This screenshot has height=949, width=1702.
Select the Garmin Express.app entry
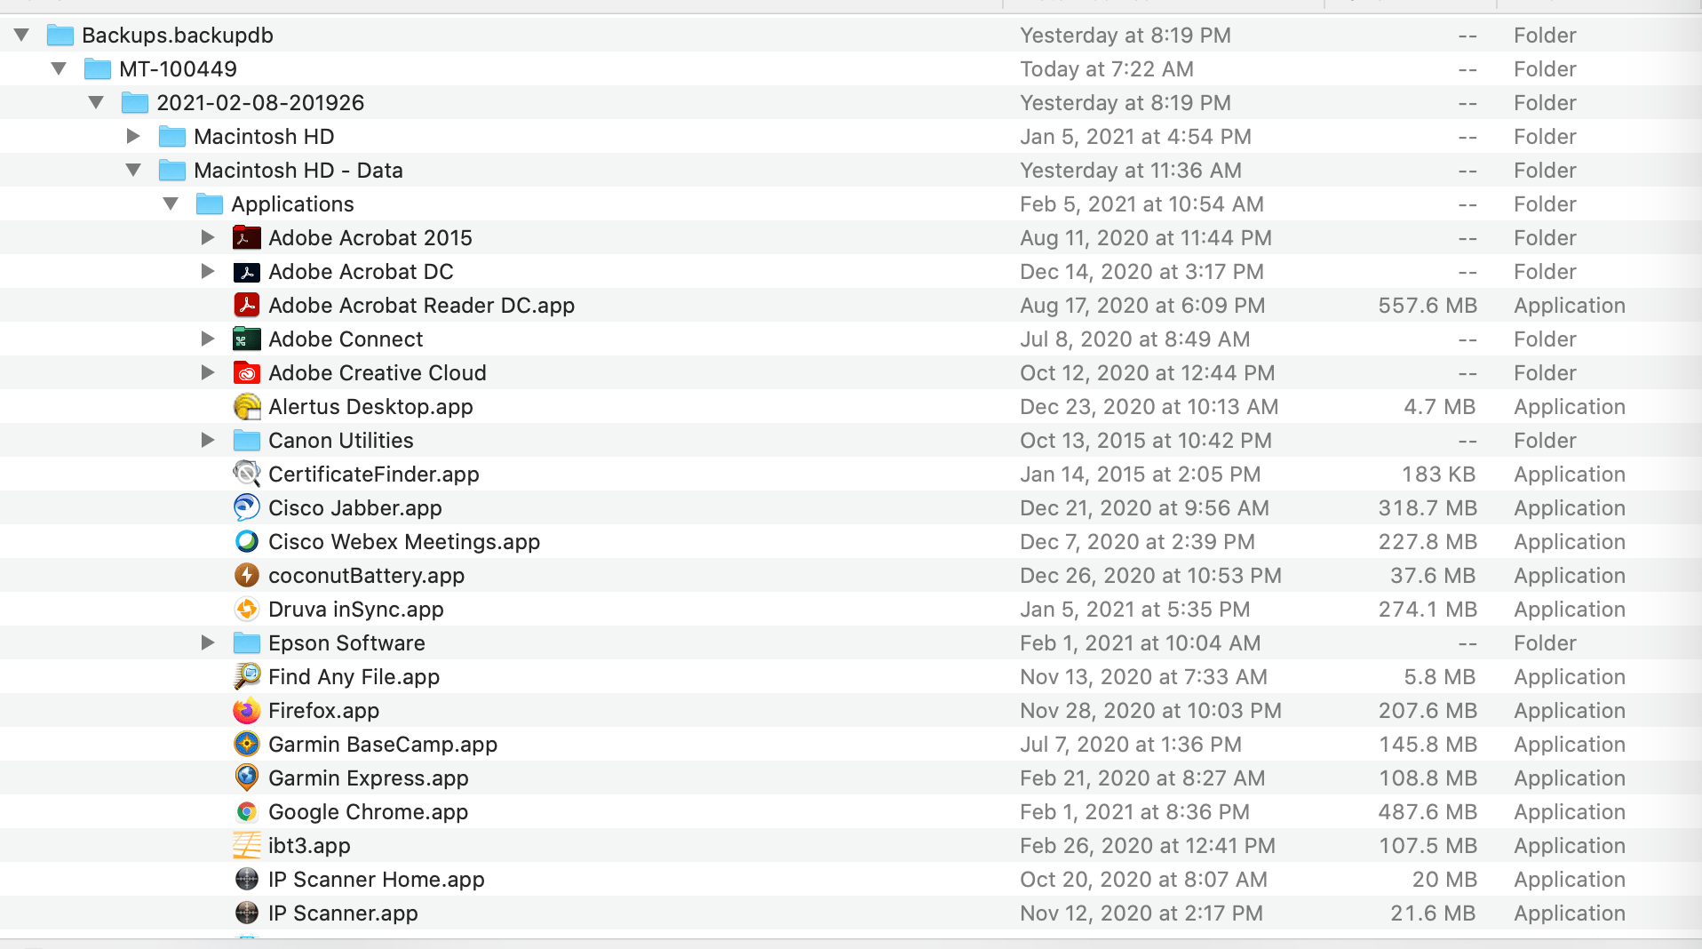pyautogui.click(x=369, y=778)
